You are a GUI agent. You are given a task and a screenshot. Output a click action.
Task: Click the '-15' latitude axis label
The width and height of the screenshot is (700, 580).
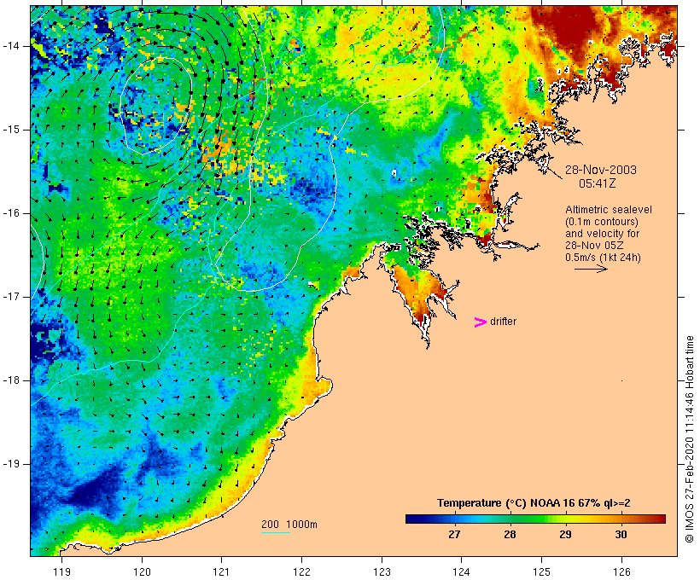click(11, 130)
